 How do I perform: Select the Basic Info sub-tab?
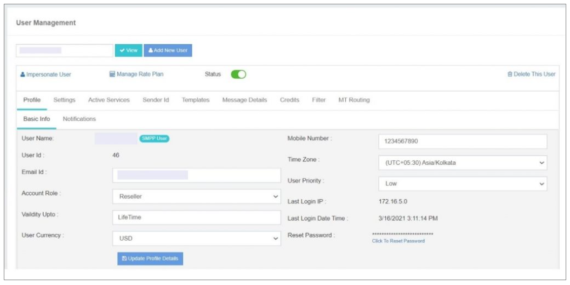(x=36, y=119)
